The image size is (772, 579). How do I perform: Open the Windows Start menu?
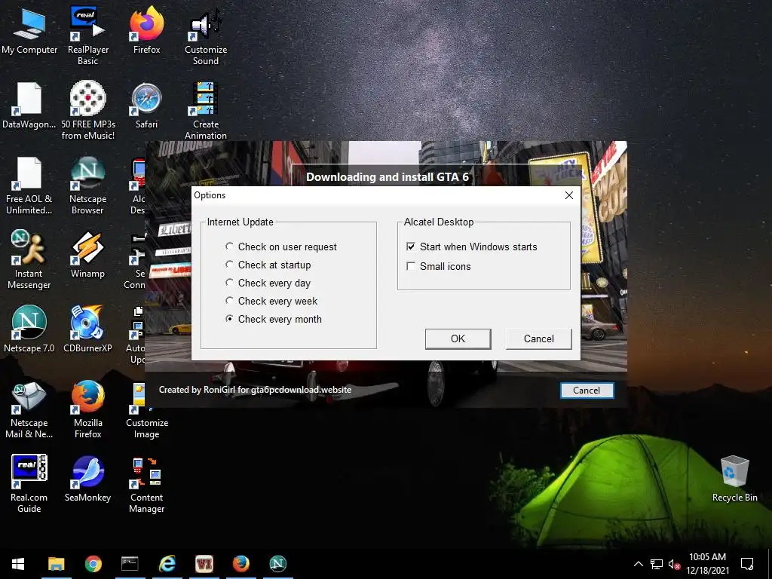tap(18, 564)
